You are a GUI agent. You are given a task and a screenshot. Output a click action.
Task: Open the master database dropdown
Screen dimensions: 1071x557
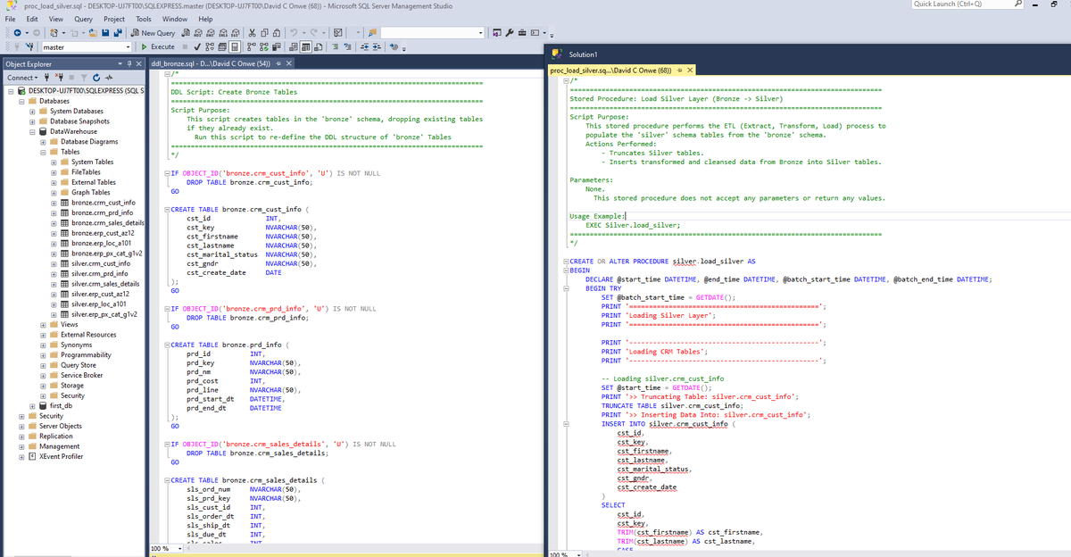(129, 46)
